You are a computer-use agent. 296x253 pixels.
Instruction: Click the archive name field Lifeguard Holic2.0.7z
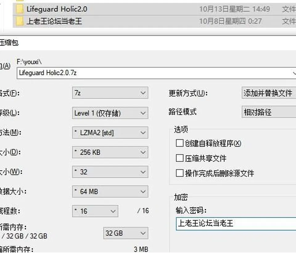pos(156,73)
